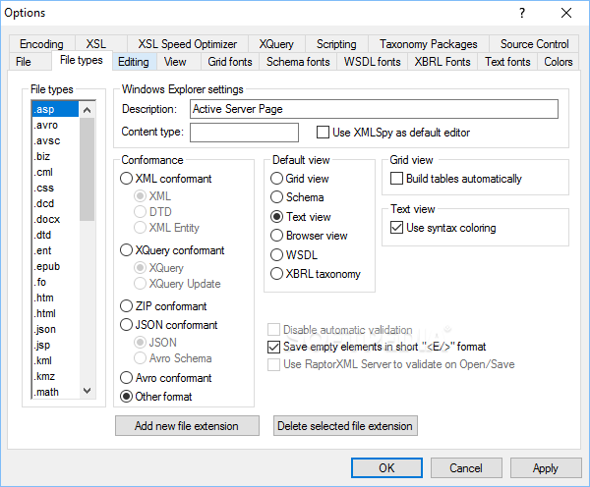590x487 pixels.
Task: Open the Colors tab
Action: tap(559, 62)
